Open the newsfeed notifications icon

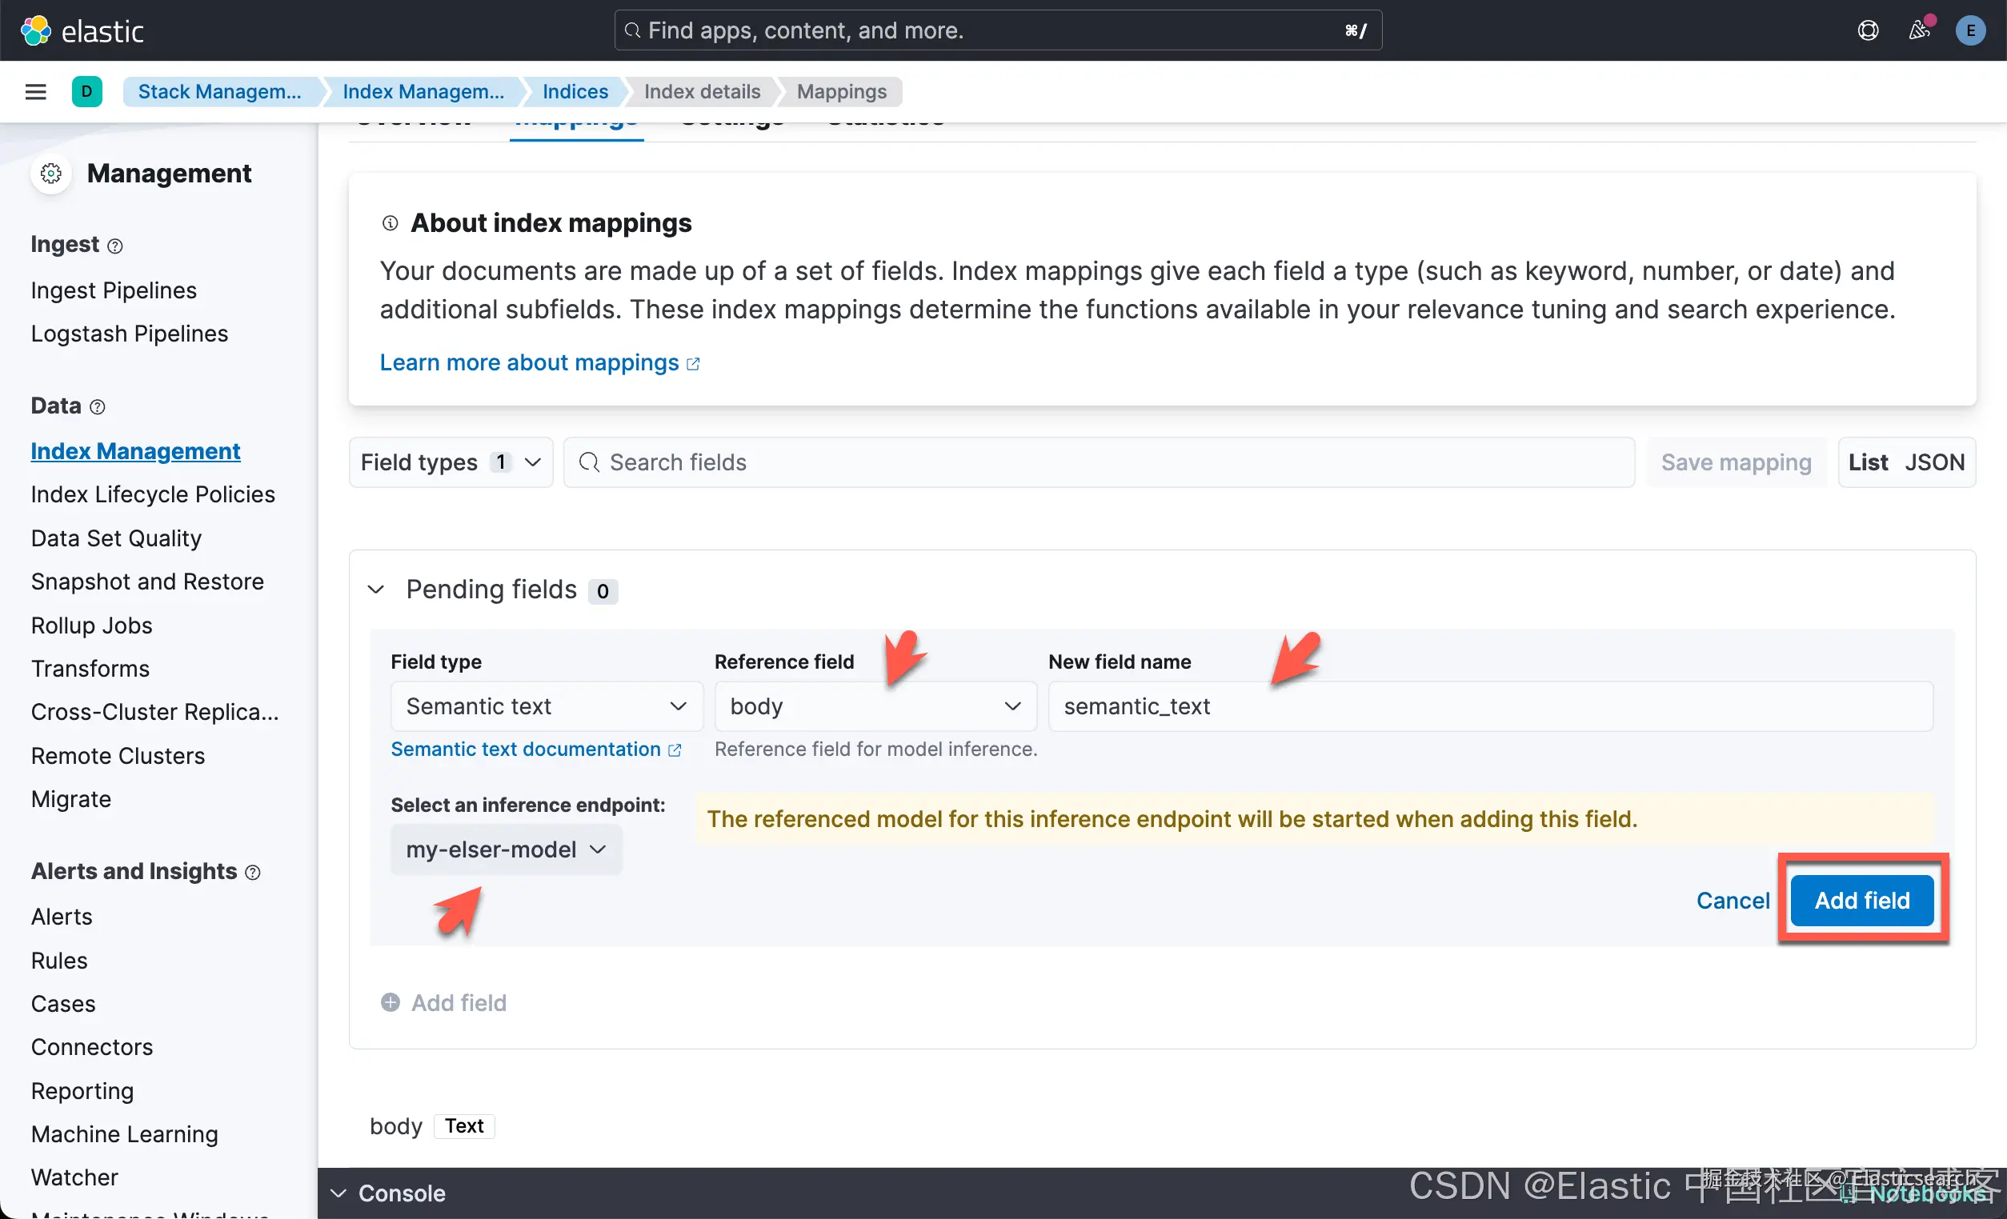click(x=1919, y=31)
